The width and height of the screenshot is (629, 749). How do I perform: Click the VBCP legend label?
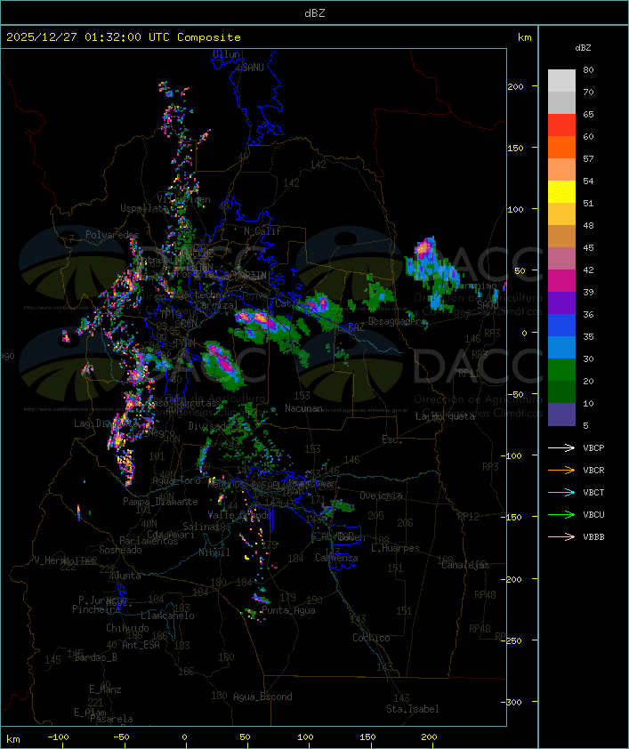click(593, 448)
